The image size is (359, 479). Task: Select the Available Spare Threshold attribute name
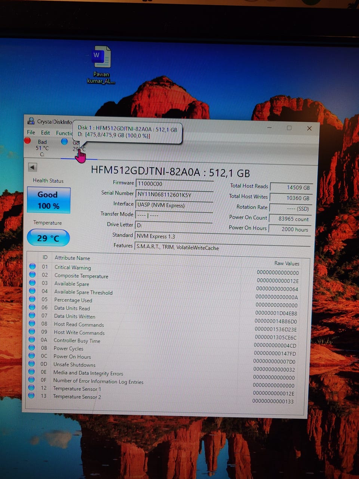(83, 292)
